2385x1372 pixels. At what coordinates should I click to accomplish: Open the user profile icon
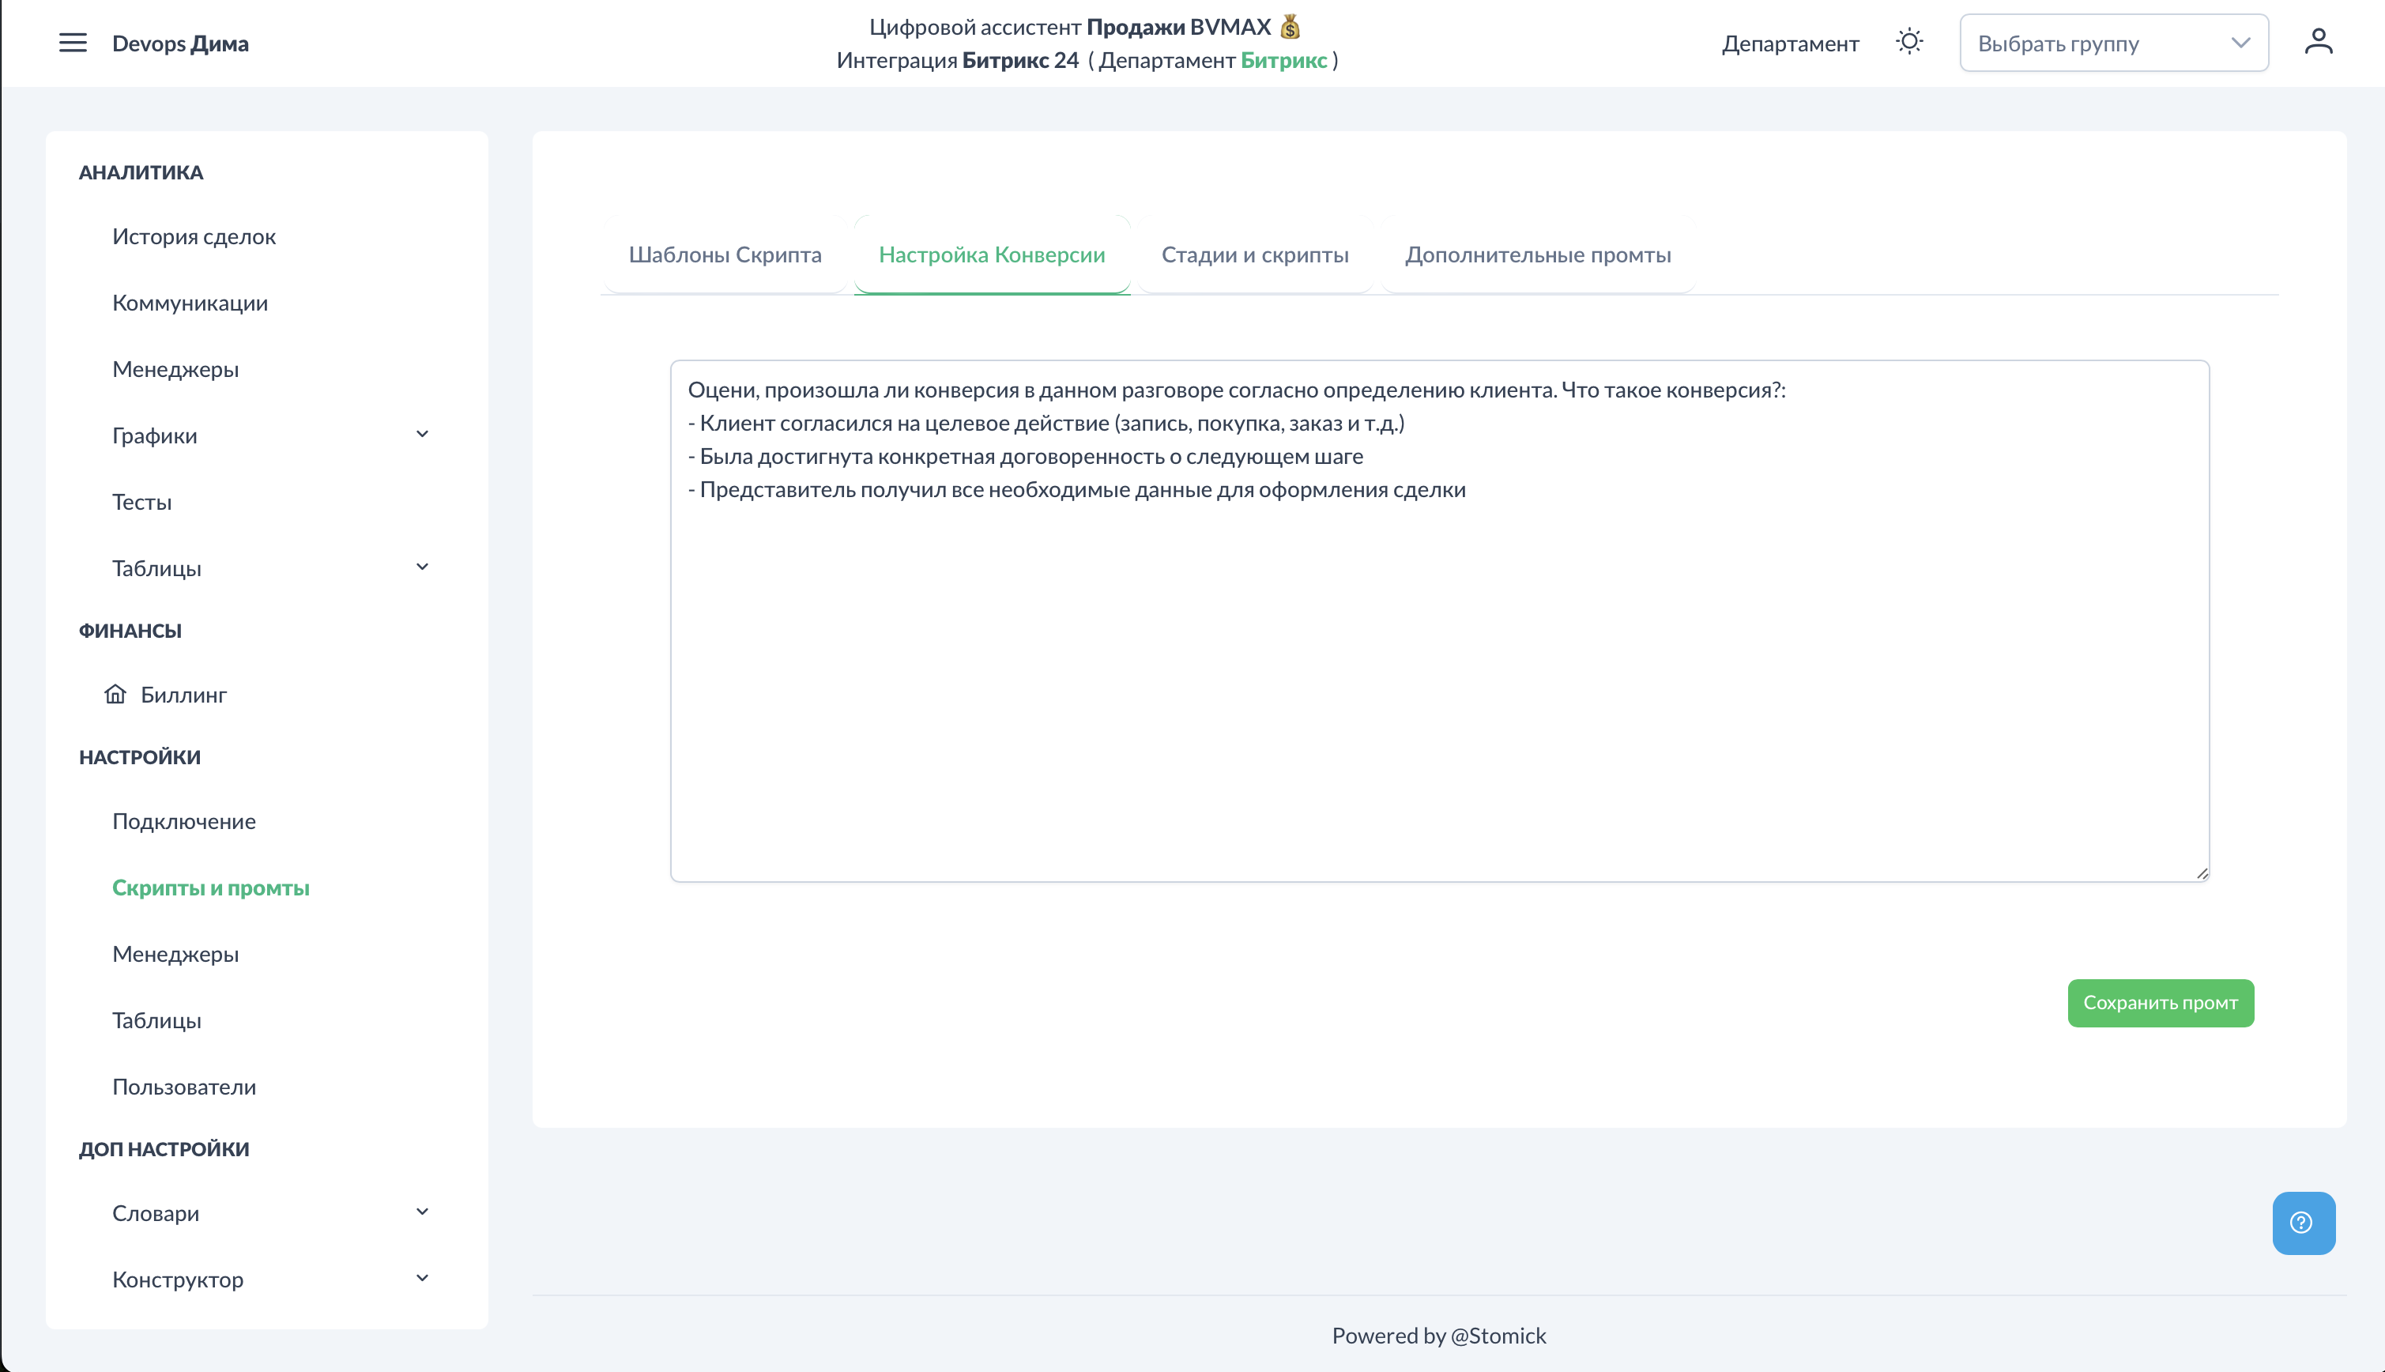coord(2318,43)
